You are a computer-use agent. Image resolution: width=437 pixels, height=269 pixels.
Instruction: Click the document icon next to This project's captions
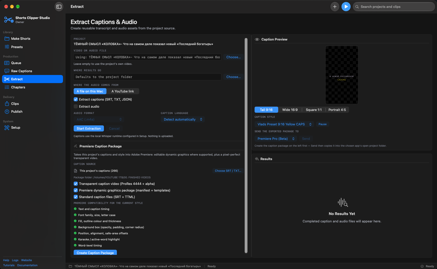(x=75, y=171)
